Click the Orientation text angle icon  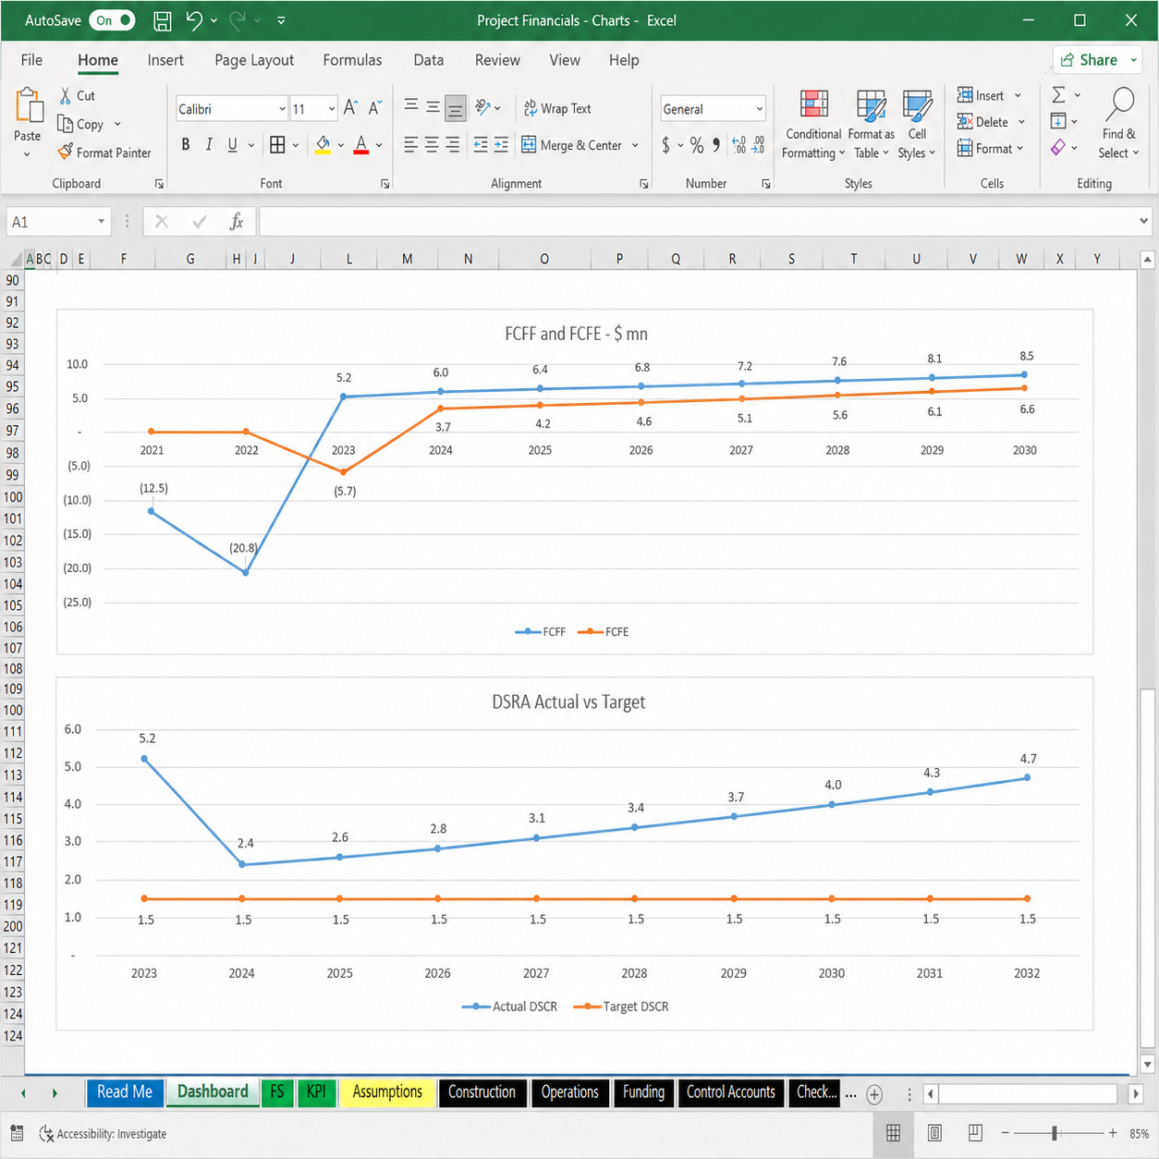(x=482, y=107)
